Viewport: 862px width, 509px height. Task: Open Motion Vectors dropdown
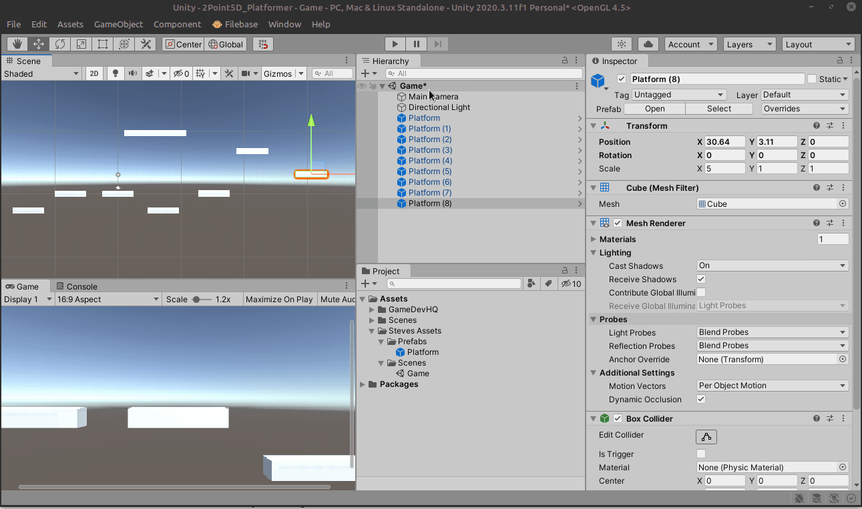773,386
